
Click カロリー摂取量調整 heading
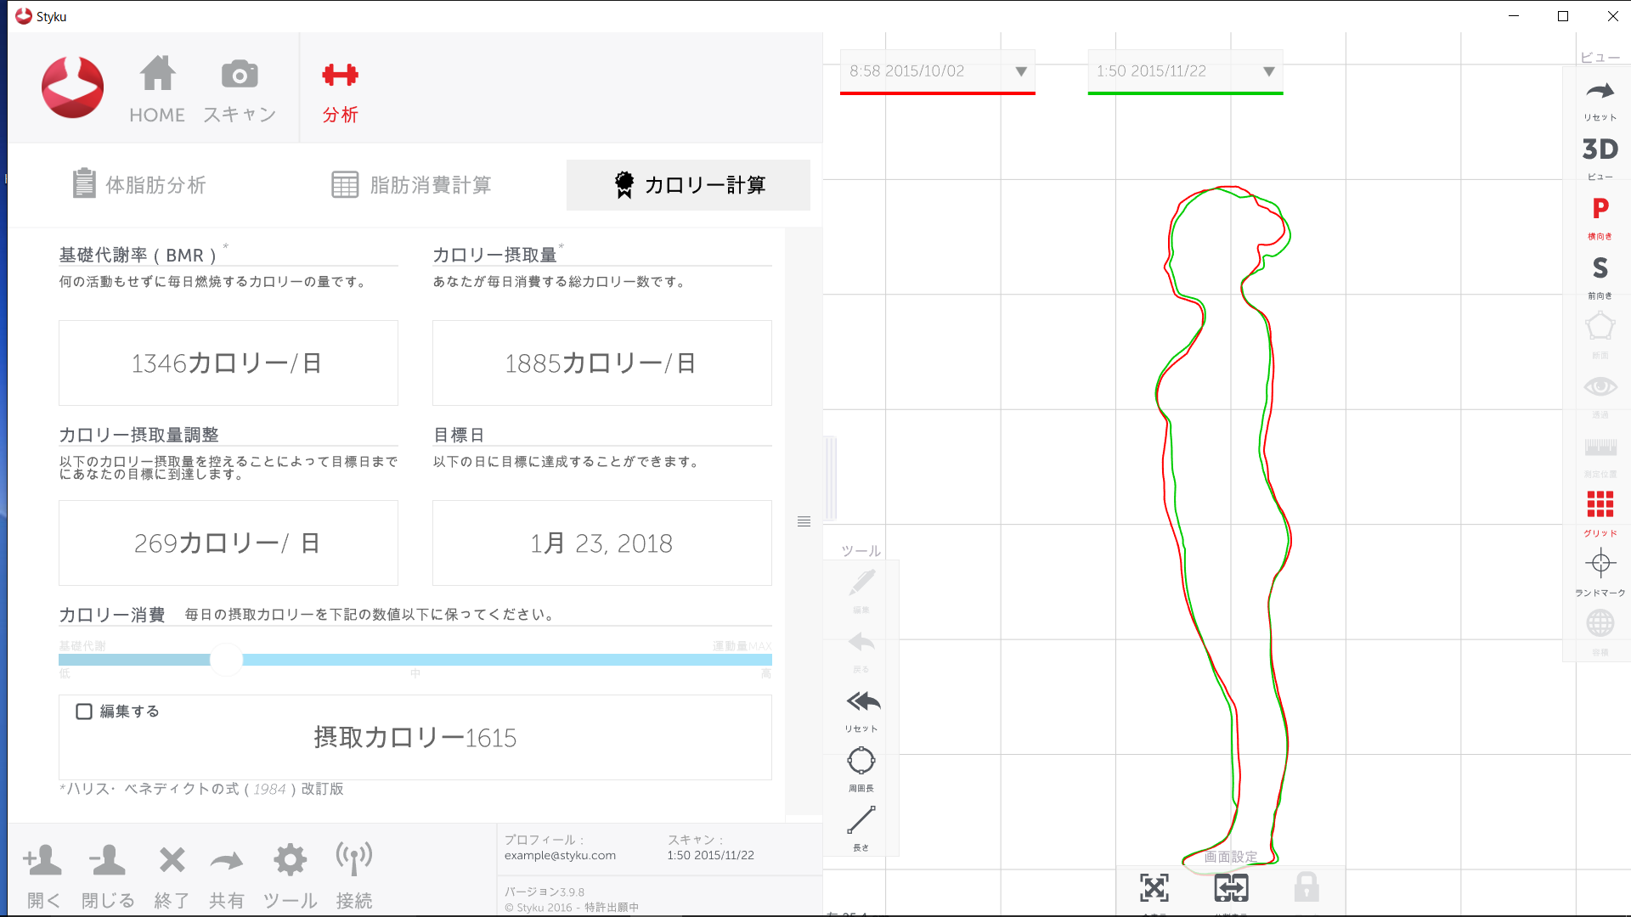point(139,435)
